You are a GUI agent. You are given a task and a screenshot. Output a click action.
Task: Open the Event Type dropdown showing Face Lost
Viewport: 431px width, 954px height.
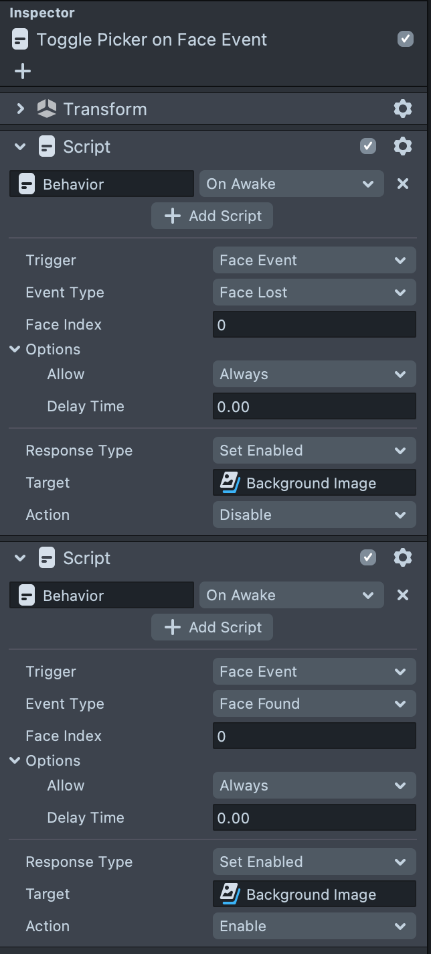pyautogui.click(x=314, y=292)
